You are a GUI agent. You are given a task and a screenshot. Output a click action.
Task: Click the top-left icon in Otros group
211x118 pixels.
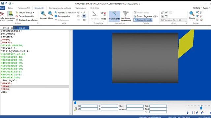tap(162, 12)
